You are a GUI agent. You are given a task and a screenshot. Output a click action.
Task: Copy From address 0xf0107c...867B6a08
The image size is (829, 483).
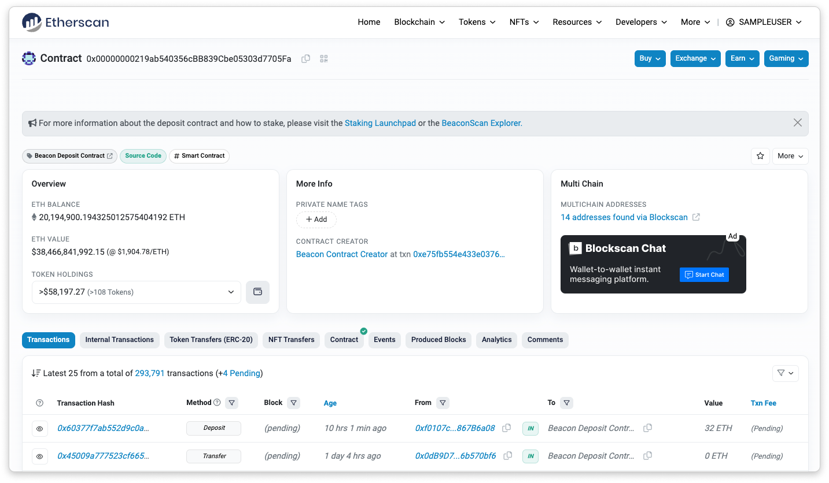tap(507, 428)
